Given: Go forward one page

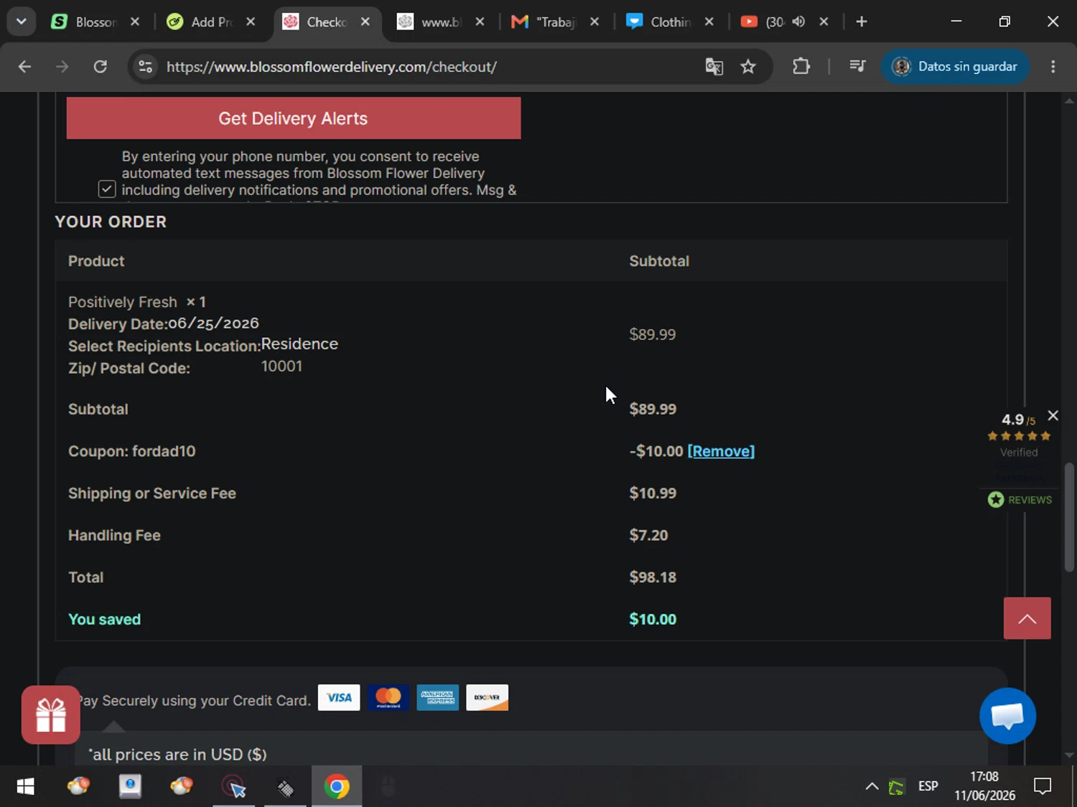Looking at the screenshot, I should pyautogui.click(x=62, y=67).
